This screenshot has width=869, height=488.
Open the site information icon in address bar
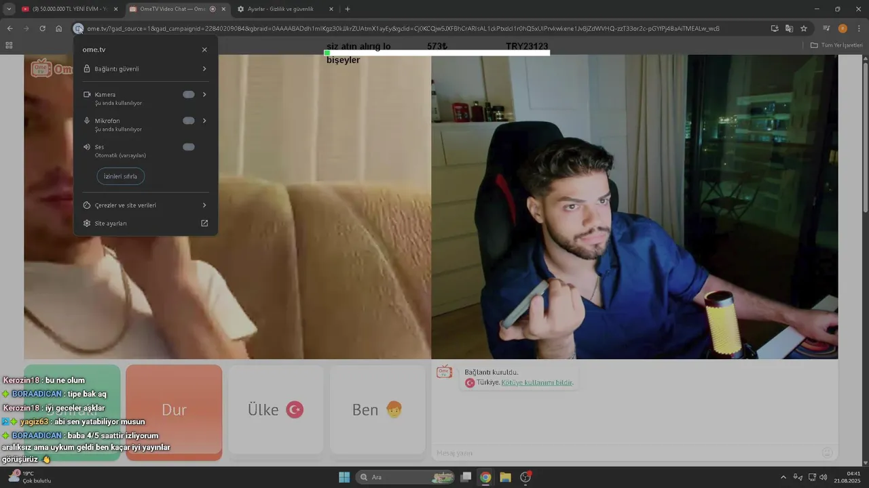[78, 28]
